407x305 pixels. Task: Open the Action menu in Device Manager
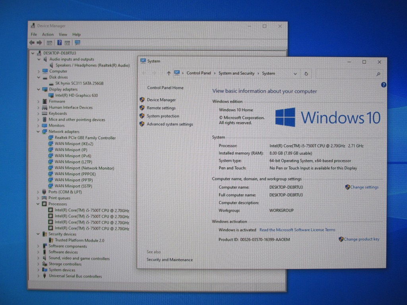click(x=48, y=34)
